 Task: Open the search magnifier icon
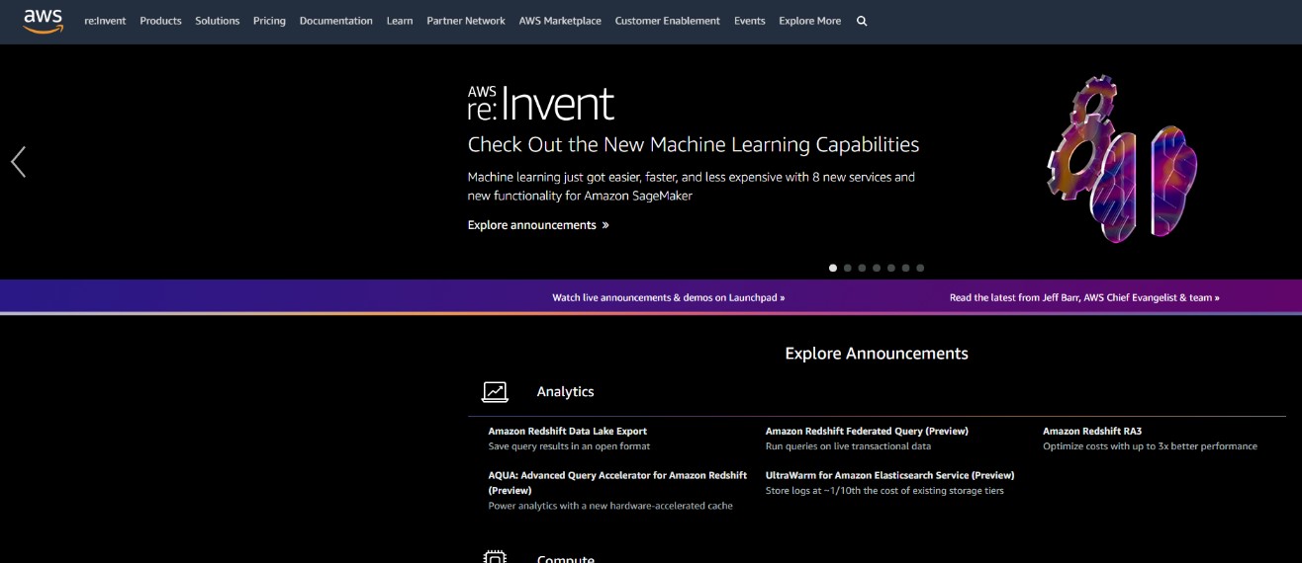coord(862,21)
